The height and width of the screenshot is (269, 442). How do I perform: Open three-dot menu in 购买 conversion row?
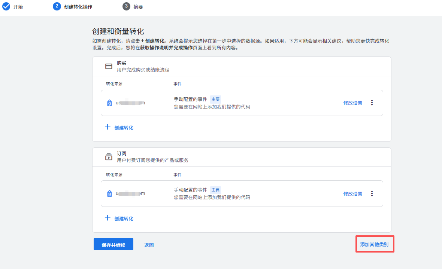pyautogui.click(x=372, y=103)
